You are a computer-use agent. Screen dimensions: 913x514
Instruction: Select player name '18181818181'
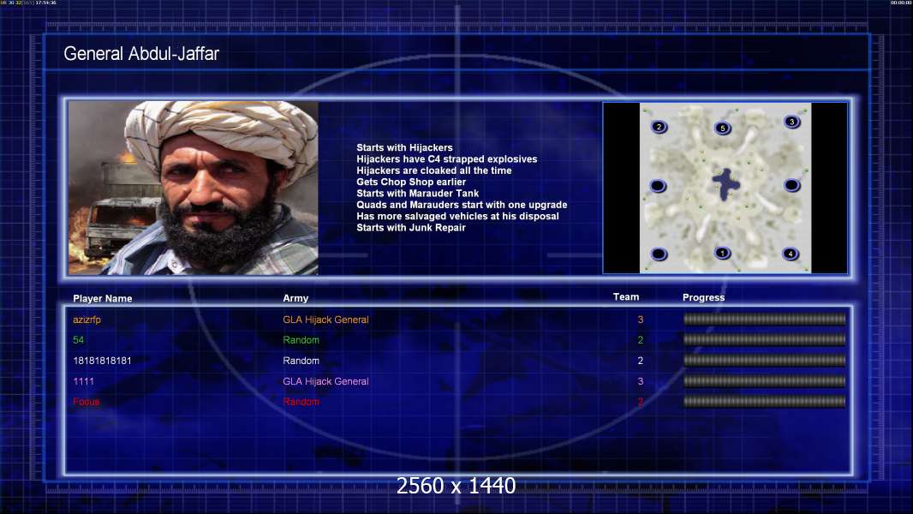coord(102,361)
